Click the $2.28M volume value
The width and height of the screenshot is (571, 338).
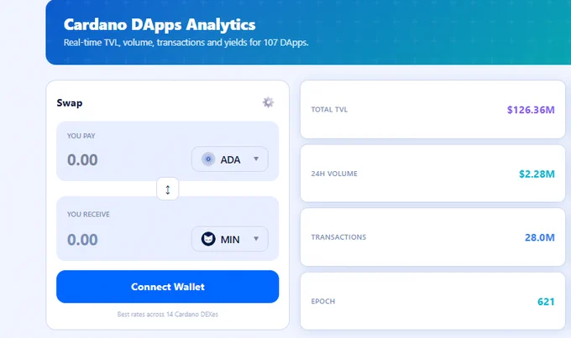tap(537, 174)
